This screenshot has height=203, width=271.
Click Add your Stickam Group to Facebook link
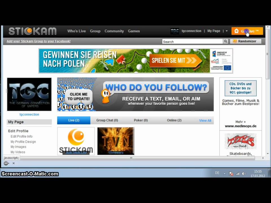click(x=39, y=41)
